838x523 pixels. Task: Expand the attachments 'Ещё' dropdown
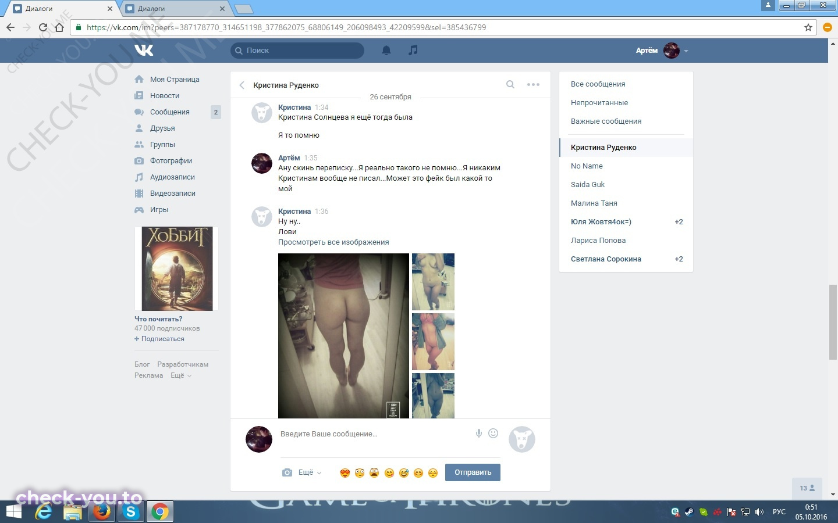(310, 472)
